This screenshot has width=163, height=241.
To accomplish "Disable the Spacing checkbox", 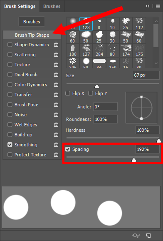I will point(68,149).
